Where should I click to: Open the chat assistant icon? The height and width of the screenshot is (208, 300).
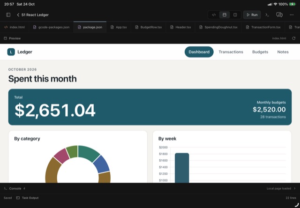click(279, 15)
